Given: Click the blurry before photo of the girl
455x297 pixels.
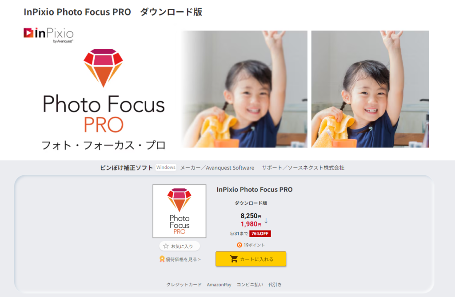Looking at the screenshot, I should point(244,89).
